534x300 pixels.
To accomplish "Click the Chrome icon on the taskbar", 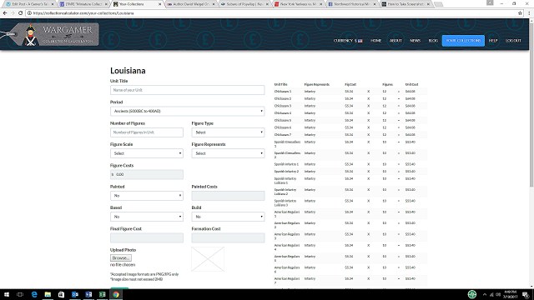I will [x=116, y=294].
